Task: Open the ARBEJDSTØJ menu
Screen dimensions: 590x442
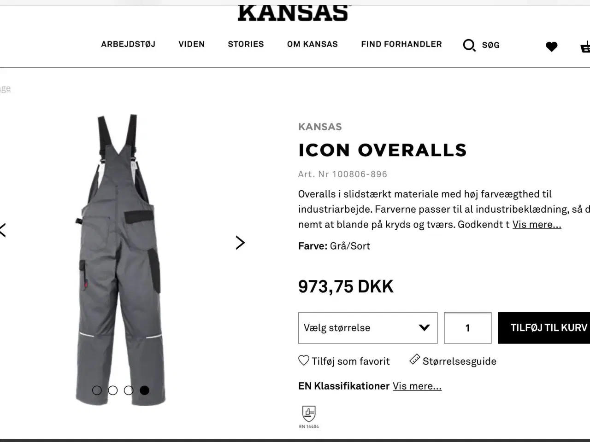Action: tap(128, 44)
